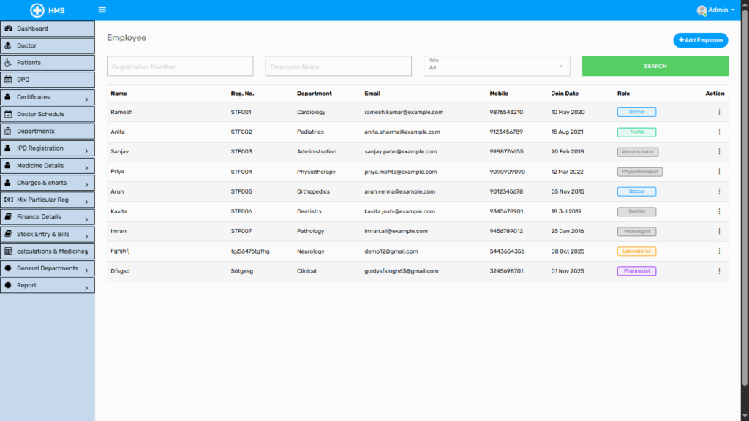The height and width of the screenshot is (421, 749).
Task: Open action dots for Dfsgsd row
Action: (719, 271)
